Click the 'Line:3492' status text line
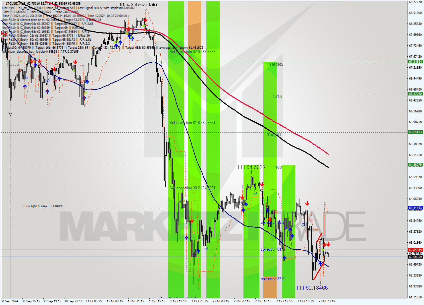This screenshot has width=424, height=305. (68, 7)
